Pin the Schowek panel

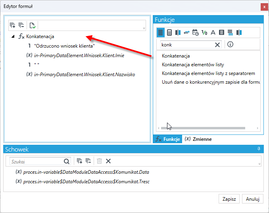pos(259,149)
